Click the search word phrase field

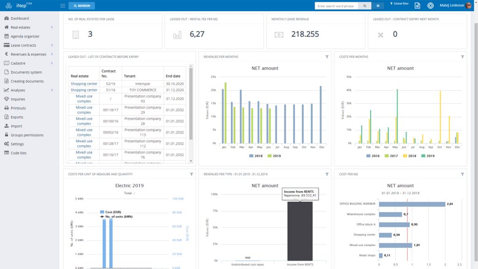[336, 6]
